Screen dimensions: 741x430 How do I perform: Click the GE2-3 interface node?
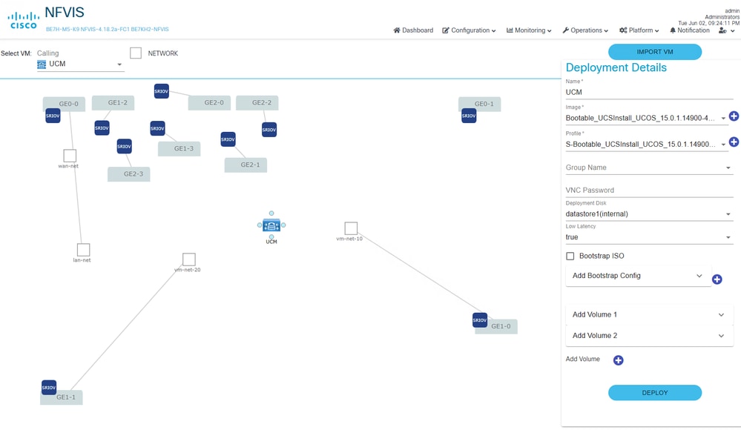click(x=129, y=174)
